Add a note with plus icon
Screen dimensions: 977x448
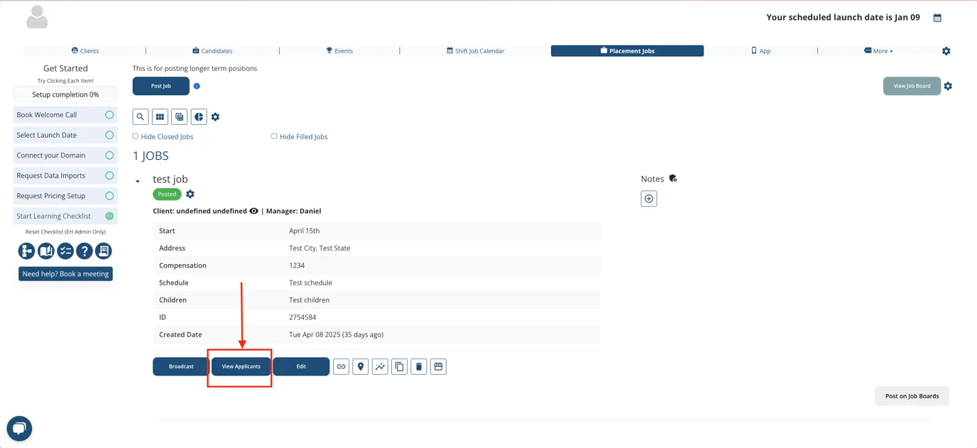click(x=649, y=199)
